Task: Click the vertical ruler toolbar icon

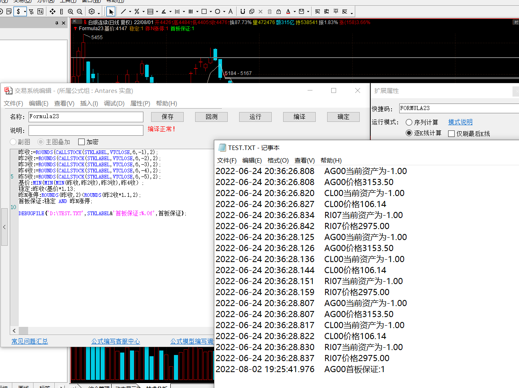Action: 62,12
